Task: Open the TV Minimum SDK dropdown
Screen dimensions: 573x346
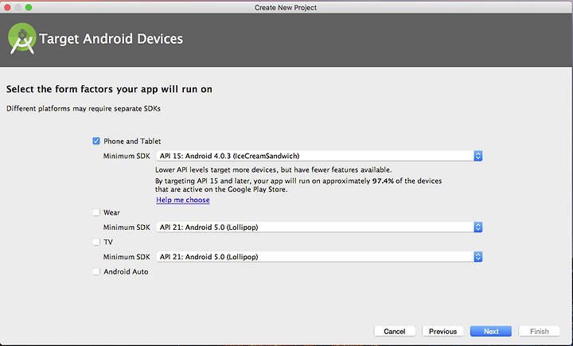Action: (x=319, y=257)
